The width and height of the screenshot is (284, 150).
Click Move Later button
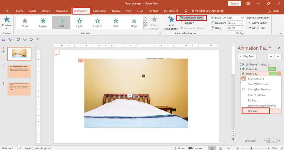click(257, 28)
